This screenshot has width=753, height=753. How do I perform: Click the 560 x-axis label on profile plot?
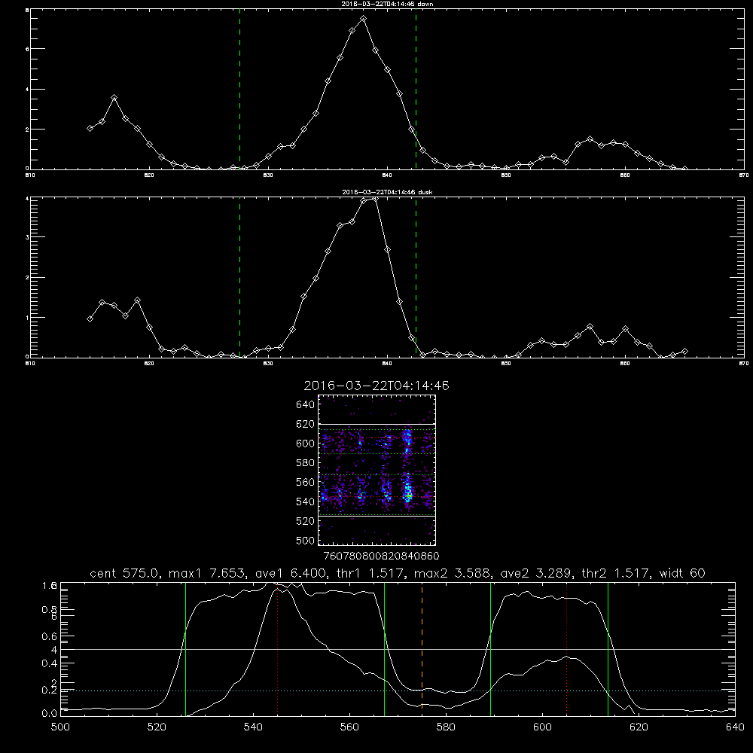click(349, 727)
